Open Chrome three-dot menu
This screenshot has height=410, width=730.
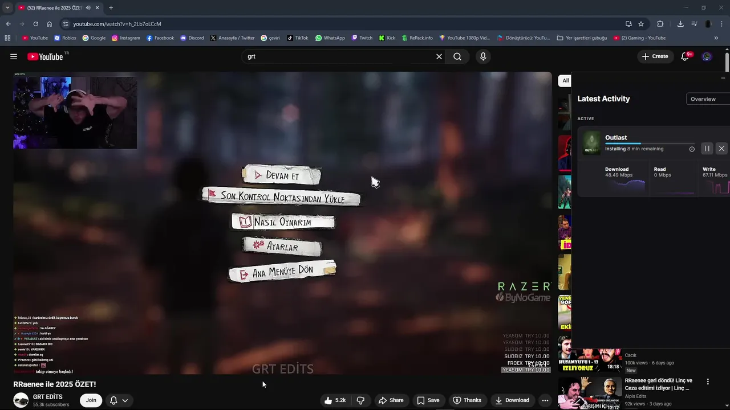pyautogui.click(x=722, y=24)
